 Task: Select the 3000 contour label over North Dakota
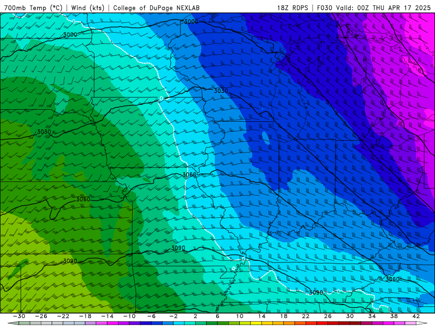tap(70, 35)
